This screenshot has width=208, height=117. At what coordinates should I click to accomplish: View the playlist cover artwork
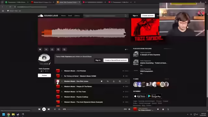pyautogui.click(x=145, y=30)
